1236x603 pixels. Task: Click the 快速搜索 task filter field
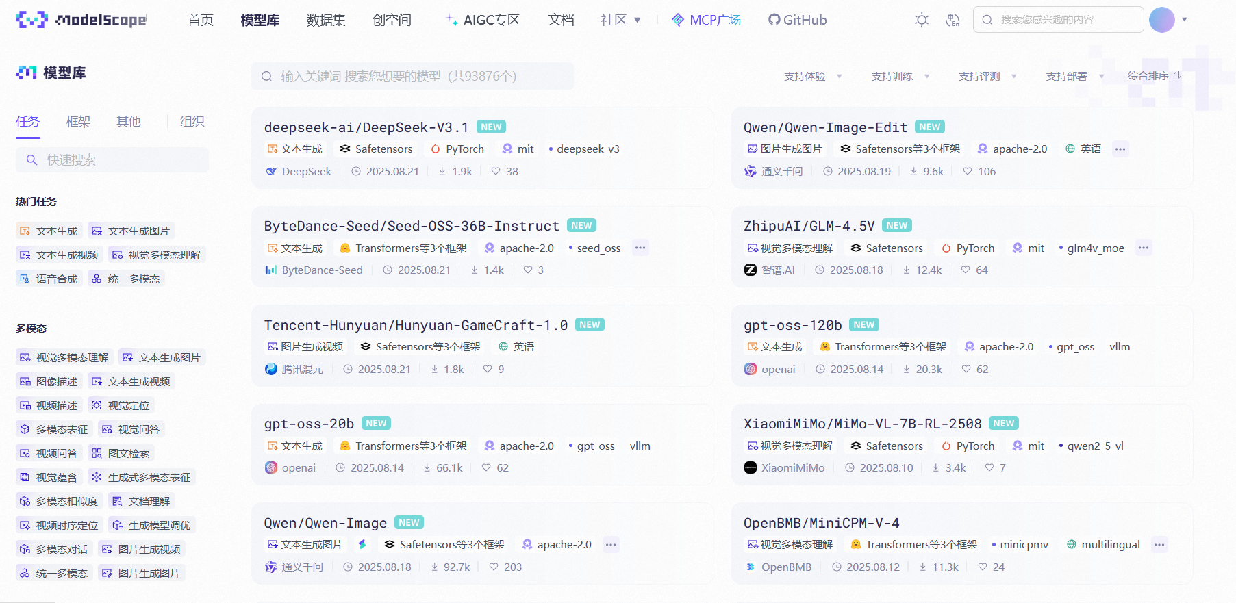point(112,159)
